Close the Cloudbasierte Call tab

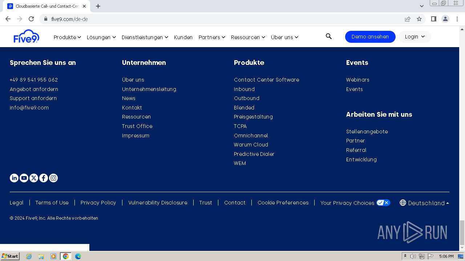tap(84, 6)
